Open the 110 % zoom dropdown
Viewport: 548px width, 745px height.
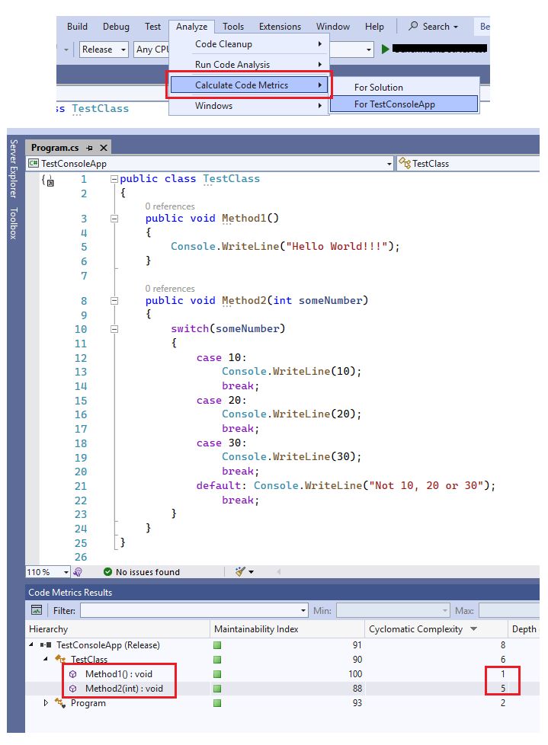pos(66,572)
